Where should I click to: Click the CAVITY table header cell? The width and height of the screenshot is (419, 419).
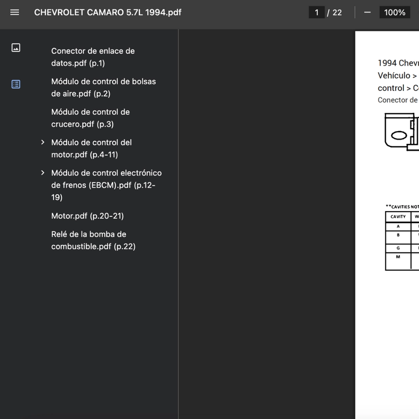[398, 217]
